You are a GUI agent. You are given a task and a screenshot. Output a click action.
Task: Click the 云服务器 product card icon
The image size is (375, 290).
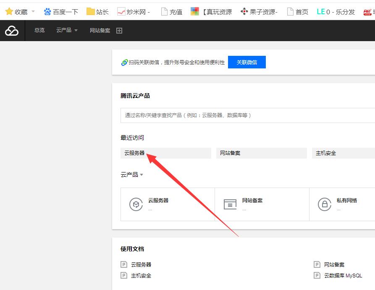tap(136, 204)
